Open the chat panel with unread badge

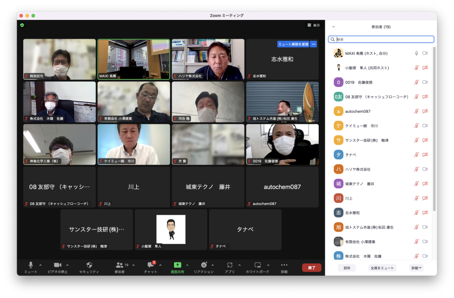[150, 265]
